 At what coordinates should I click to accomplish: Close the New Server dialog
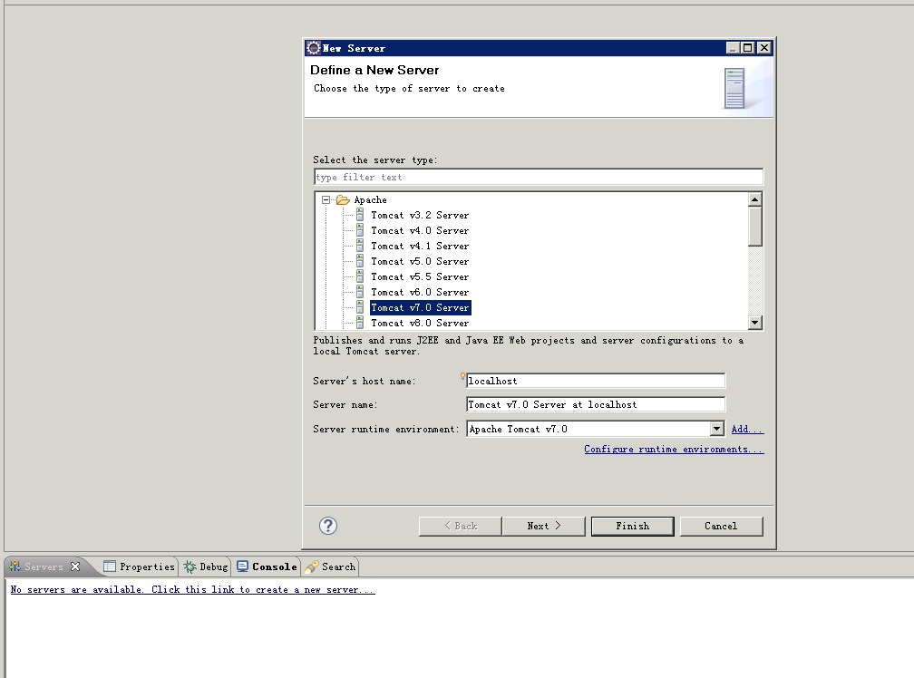[764, 48]
